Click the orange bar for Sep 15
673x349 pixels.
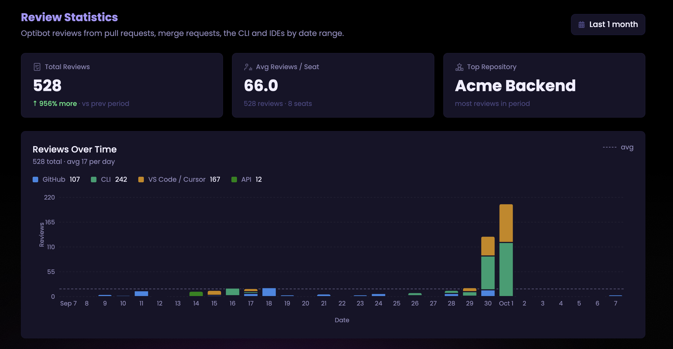click(x=214, y=293)
